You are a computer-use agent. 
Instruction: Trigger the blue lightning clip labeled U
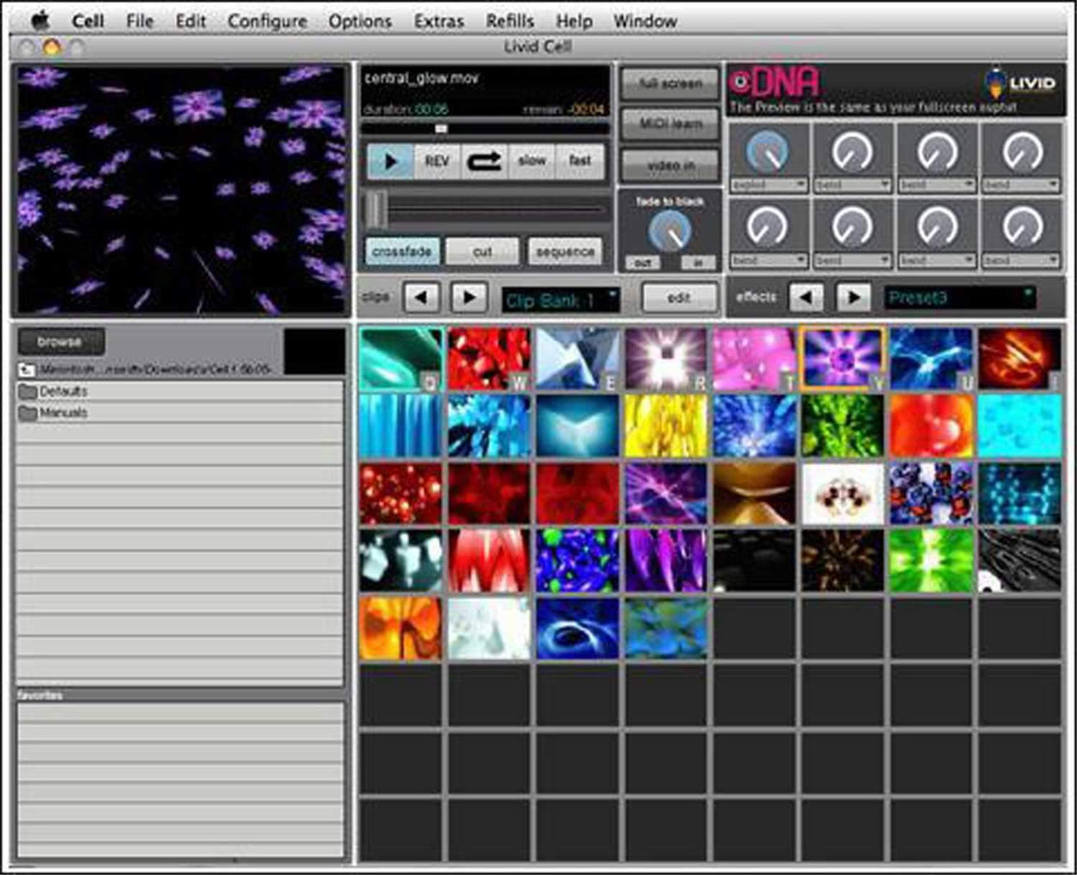click(x=931, y=359)
